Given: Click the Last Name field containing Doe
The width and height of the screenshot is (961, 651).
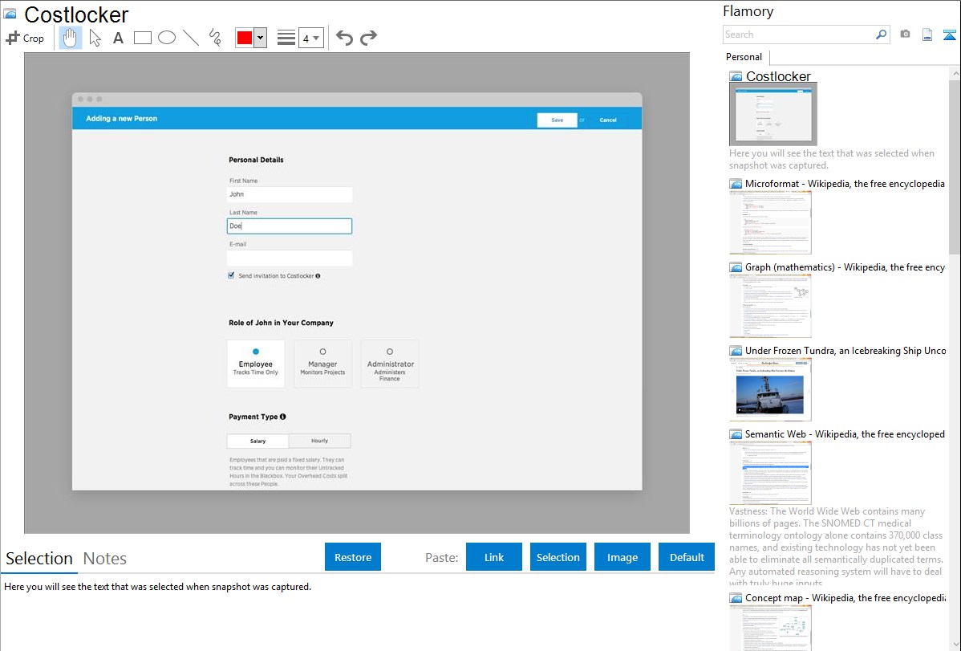Looking at the screenshot, I should (290, 226).
